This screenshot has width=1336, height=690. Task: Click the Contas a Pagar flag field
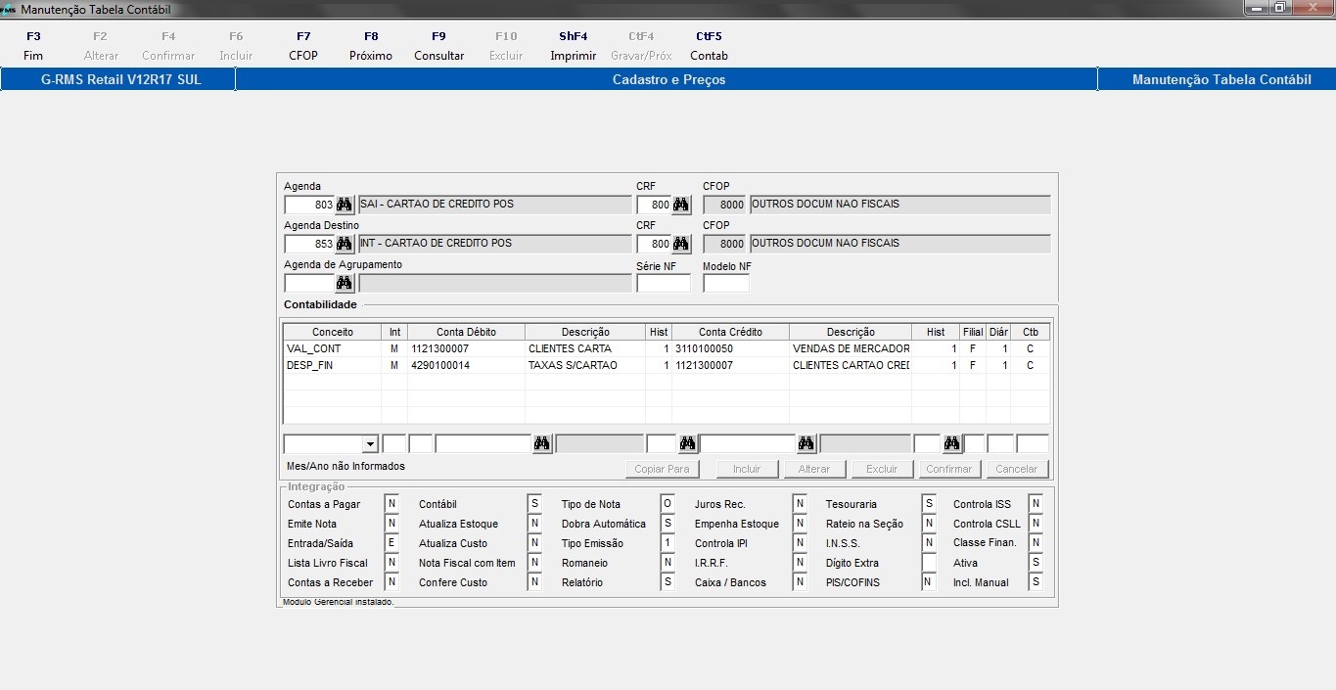[x=392, y=504]
